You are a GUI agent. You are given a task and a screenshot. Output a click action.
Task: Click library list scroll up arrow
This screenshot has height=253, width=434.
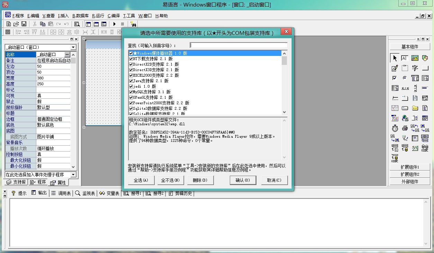coord(284,53)
